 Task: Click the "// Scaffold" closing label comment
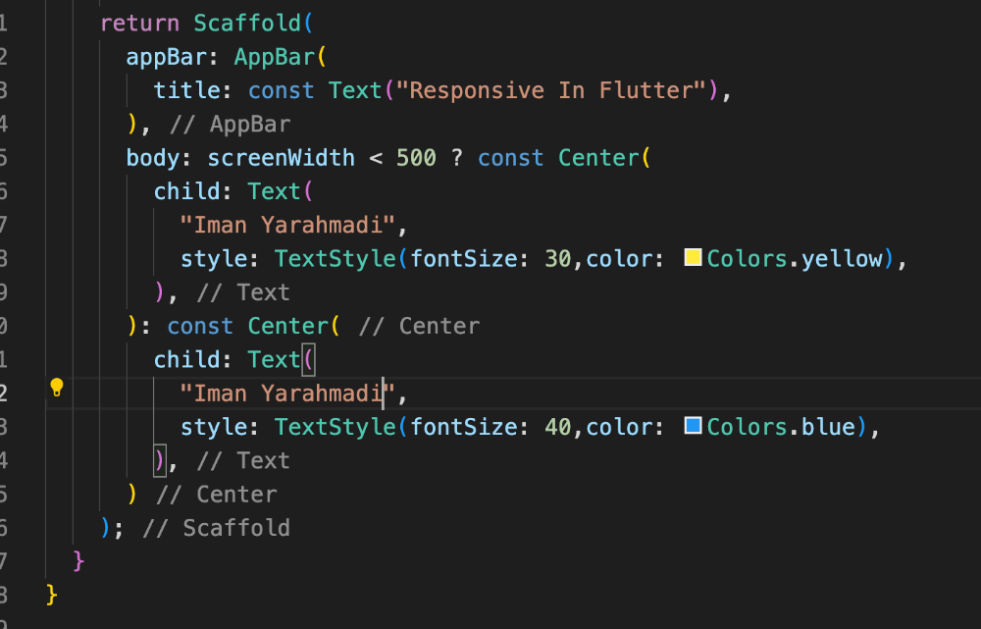tap(217, 528)
